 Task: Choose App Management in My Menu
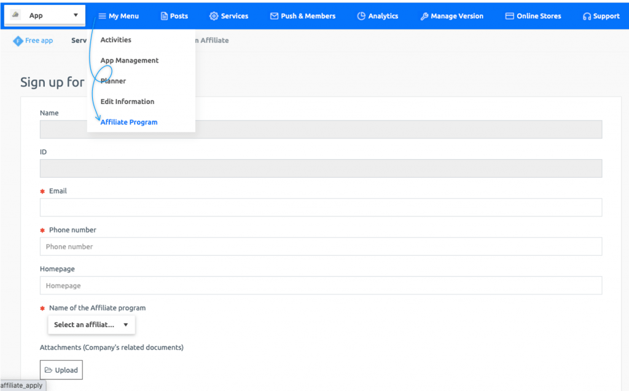129,60
